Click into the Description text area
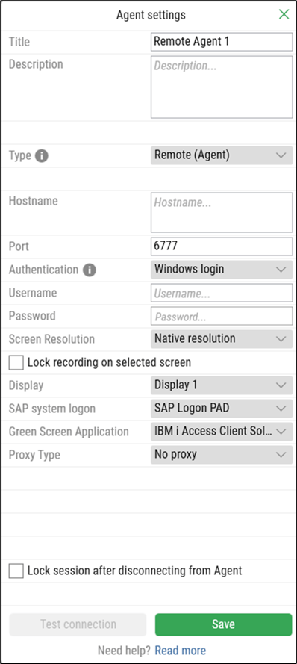The height and width of the screenshot is (664, 297). [222, 87]
